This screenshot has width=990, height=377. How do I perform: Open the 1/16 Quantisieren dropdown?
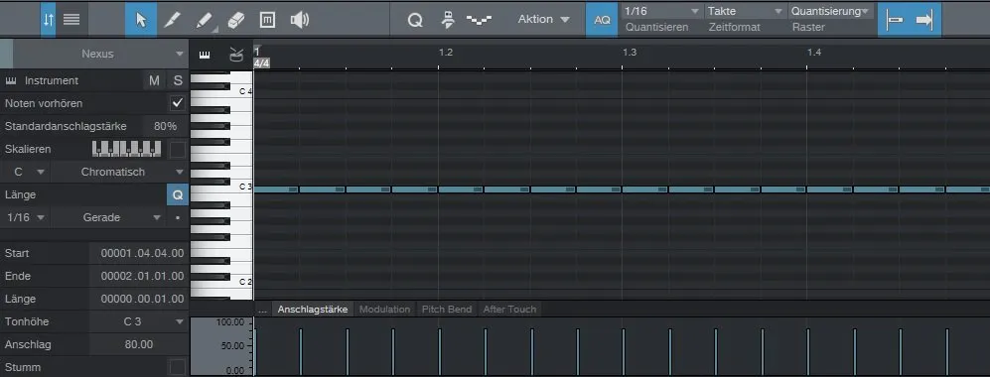pyautogui.click(x=661, y=11)
